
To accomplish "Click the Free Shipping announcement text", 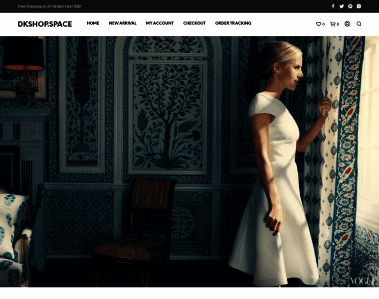I will [49, 6].
